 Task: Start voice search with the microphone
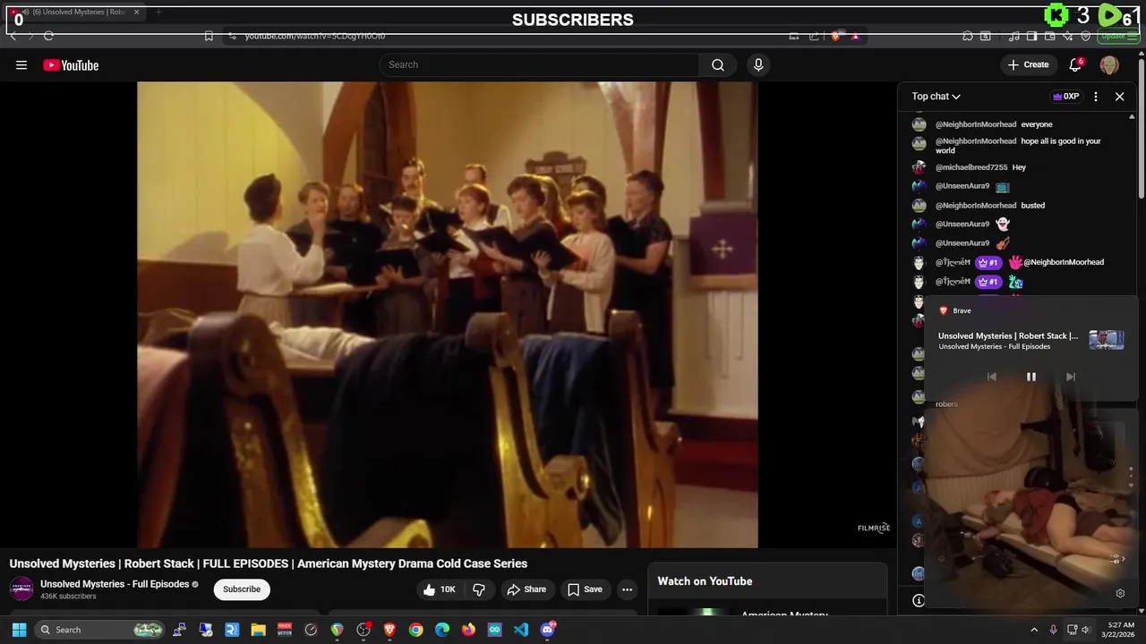click(758, 64)
